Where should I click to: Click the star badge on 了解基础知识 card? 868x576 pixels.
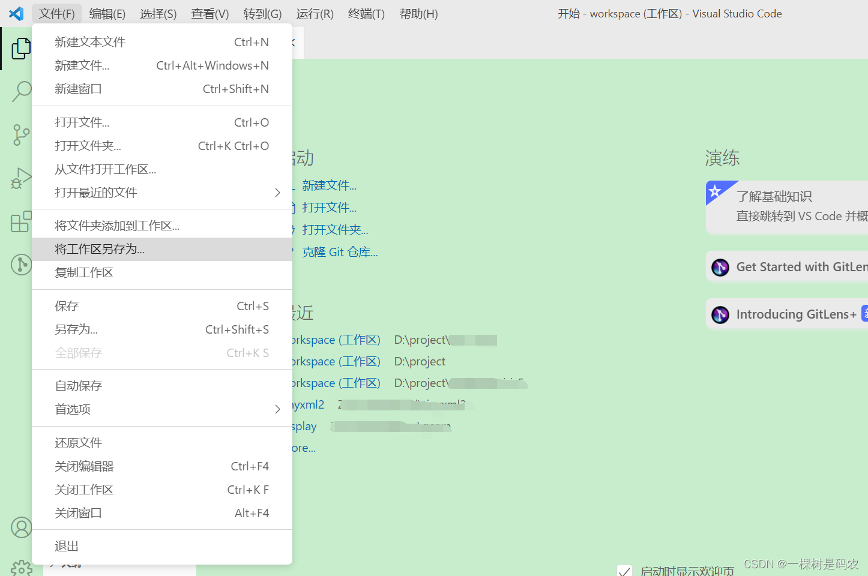pos(715,191)
